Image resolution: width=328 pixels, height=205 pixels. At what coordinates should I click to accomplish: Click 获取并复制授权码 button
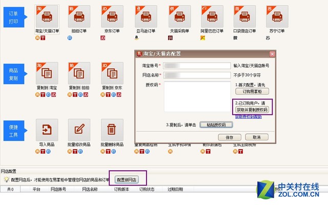coord(252,110)
